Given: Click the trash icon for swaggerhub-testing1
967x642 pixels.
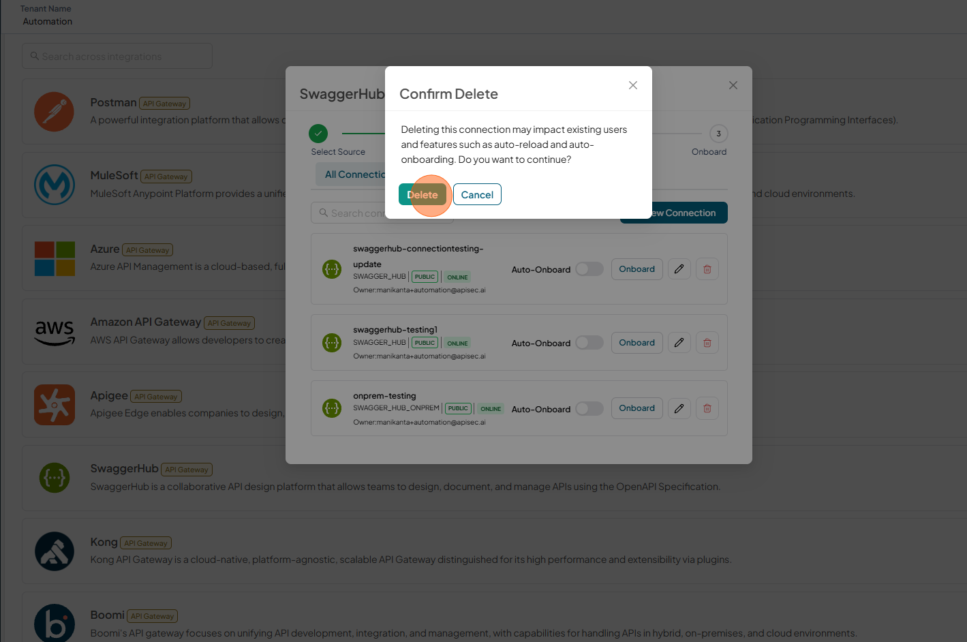Looking at the screenshot, I should (x=707, y=343).
